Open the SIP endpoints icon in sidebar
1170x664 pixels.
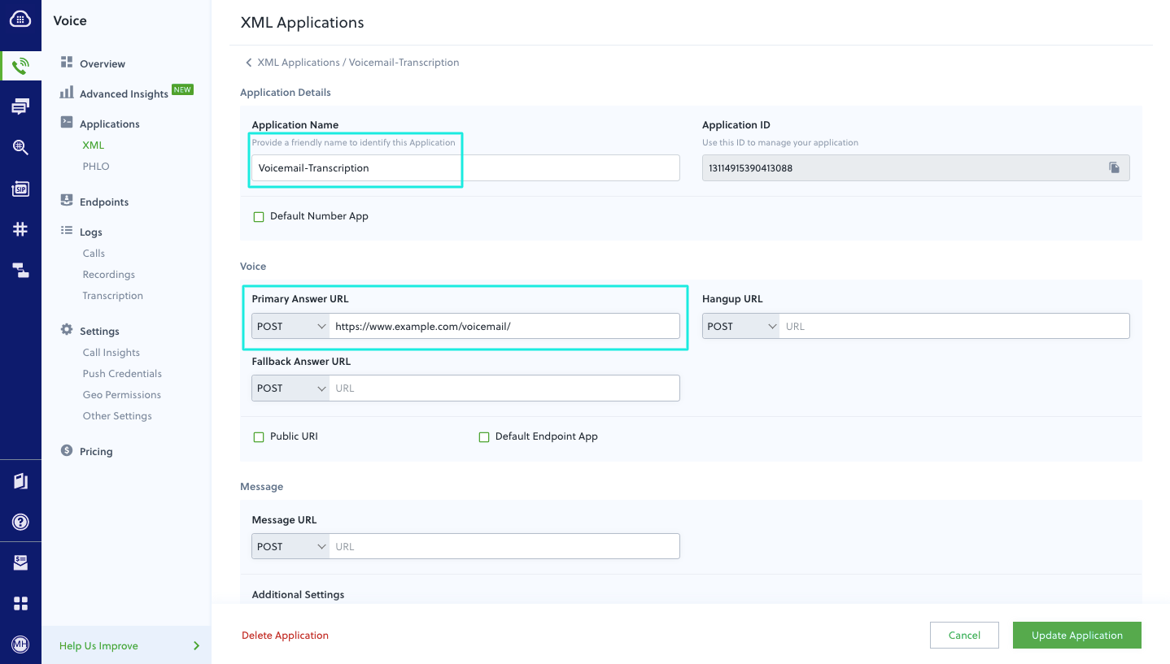tap(20, 188)
